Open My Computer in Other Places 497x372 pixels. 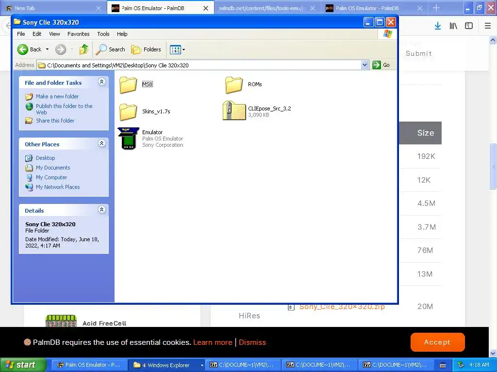51,177
